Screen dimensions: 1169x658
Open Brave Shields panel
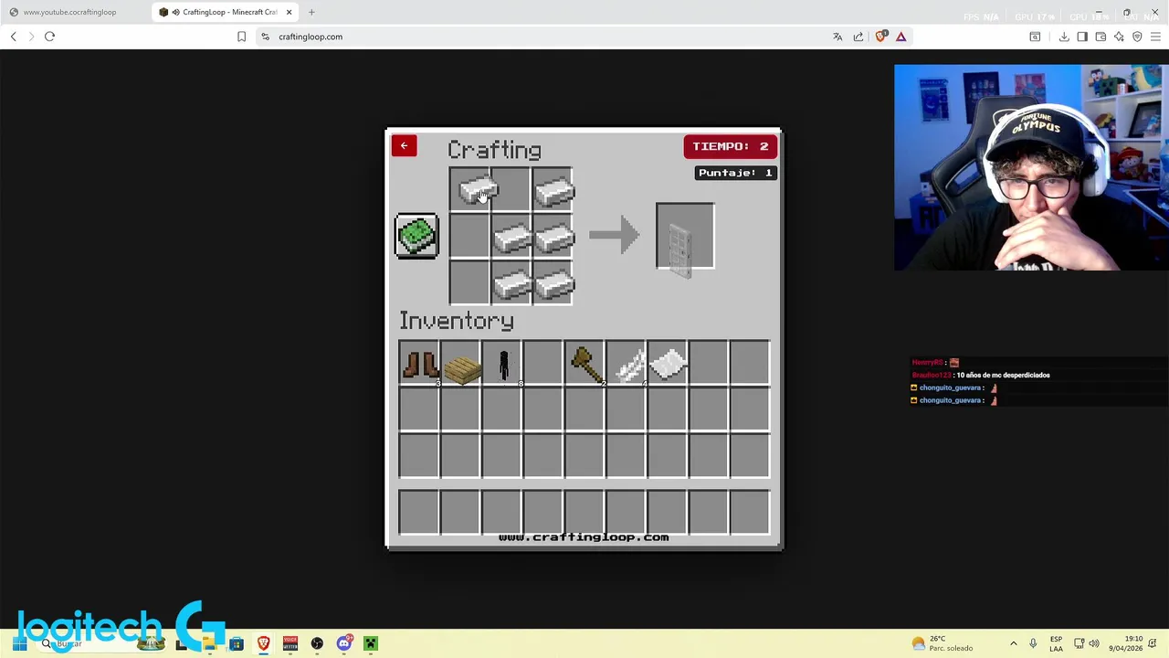point(880,37)
